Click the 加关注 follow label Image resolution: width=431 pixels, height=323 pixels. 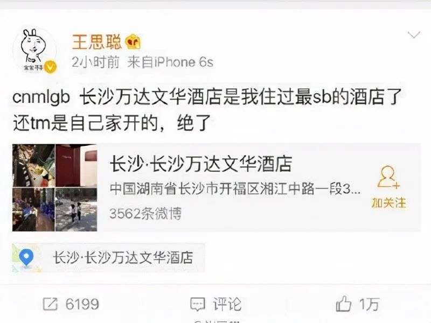[x=388, y=203]
